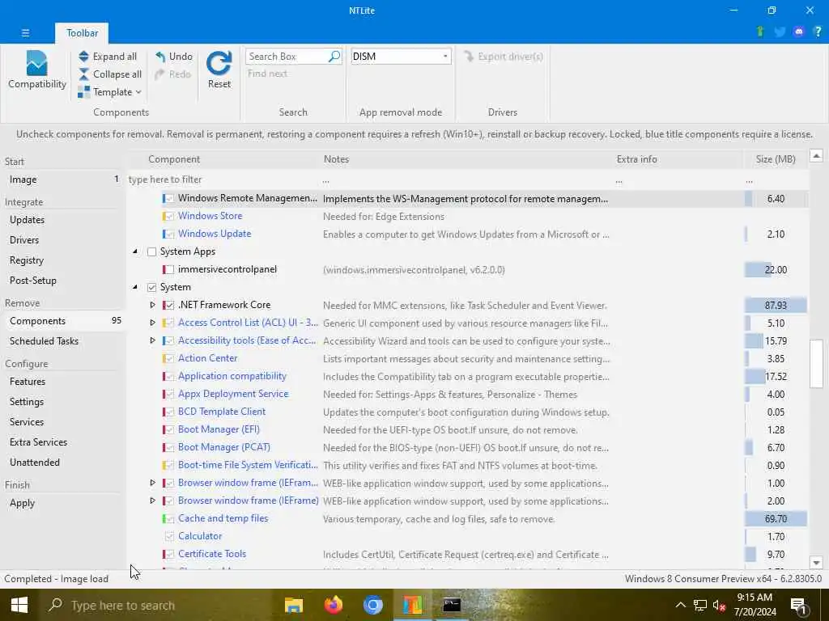Toggle the System group checkbox
The width and height of the screenshot is (829, 621).
pyautogui.click(x=151, y=287)
